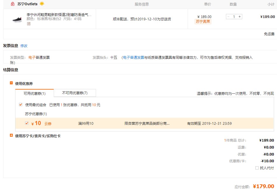Switch to the 不可用优惠券(7) tab
This screenshot has height=189, width=277.
tap(75, 93)
